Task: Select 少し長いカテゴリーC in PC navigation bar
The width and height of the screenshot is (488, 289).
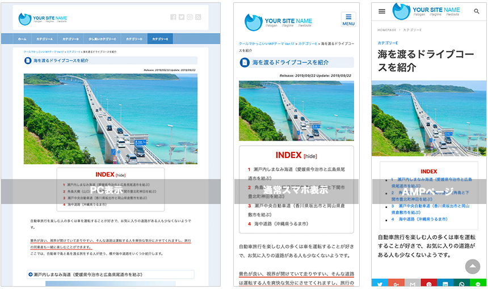Action: (x=102, y=39)
